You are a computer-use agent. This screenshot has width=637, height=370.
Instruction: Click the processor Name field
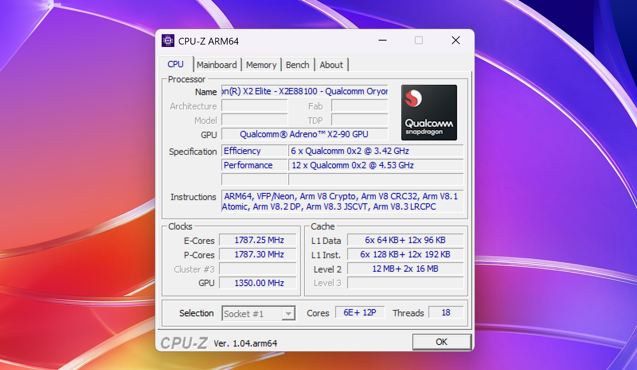[305, 92]
